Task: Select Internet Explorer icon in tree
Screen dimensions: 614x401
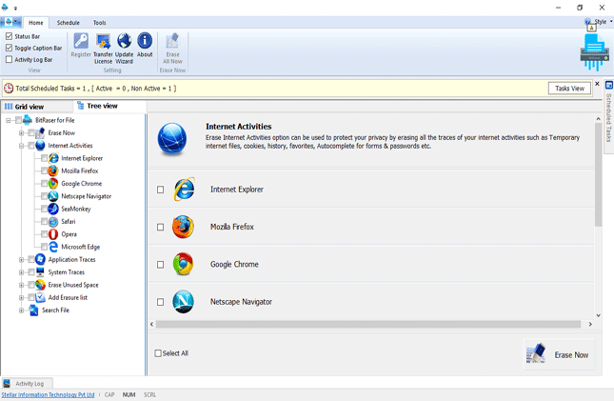Action: [53, 158]
